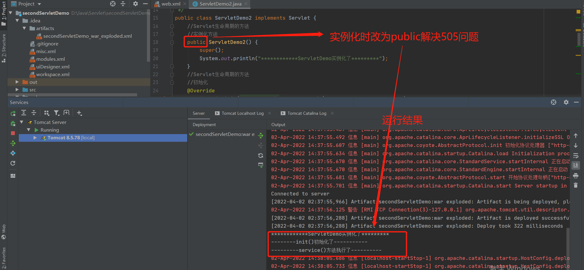Open Group By options in Services

click(47, 113)
